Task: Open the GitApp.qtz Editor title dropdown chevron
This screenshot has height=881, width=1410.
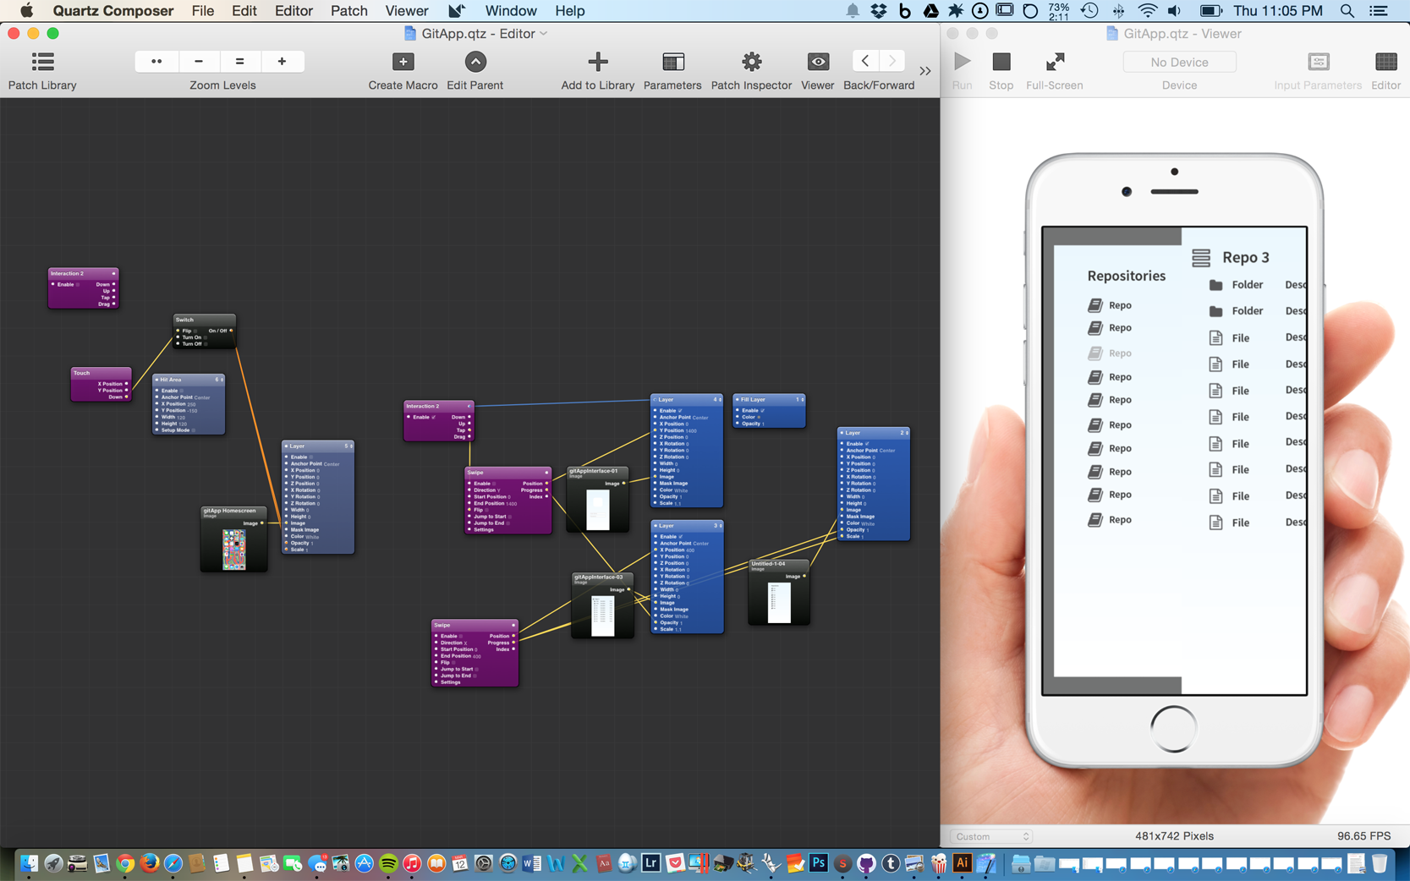Action: (544, 33)
